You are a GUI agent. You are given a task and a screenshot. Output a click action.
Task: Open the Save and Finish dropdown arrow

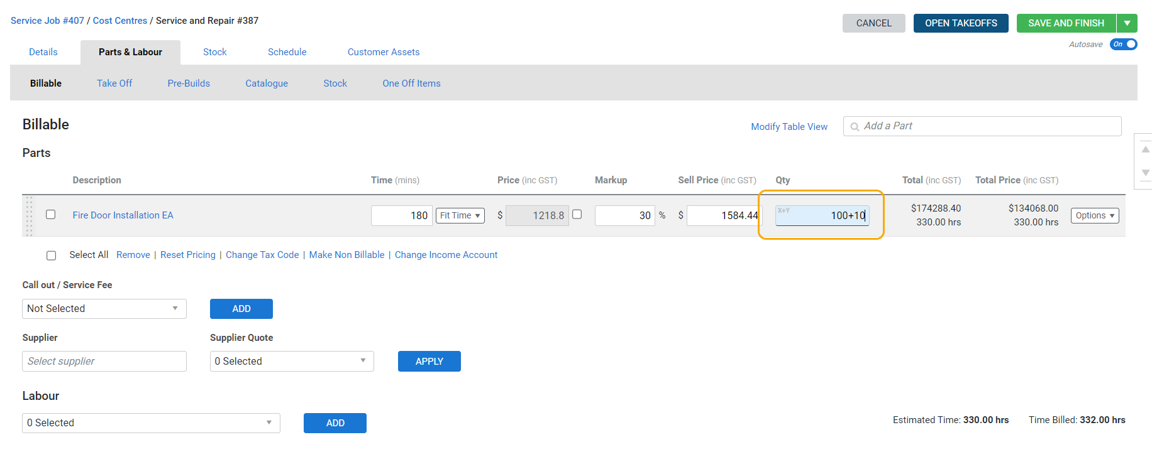1127,23
